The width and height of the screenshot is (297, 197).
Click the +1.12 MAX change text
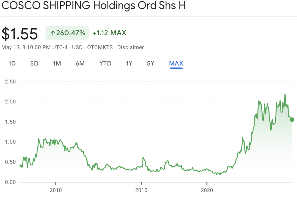pyautogui.click(x=109, y=33)
